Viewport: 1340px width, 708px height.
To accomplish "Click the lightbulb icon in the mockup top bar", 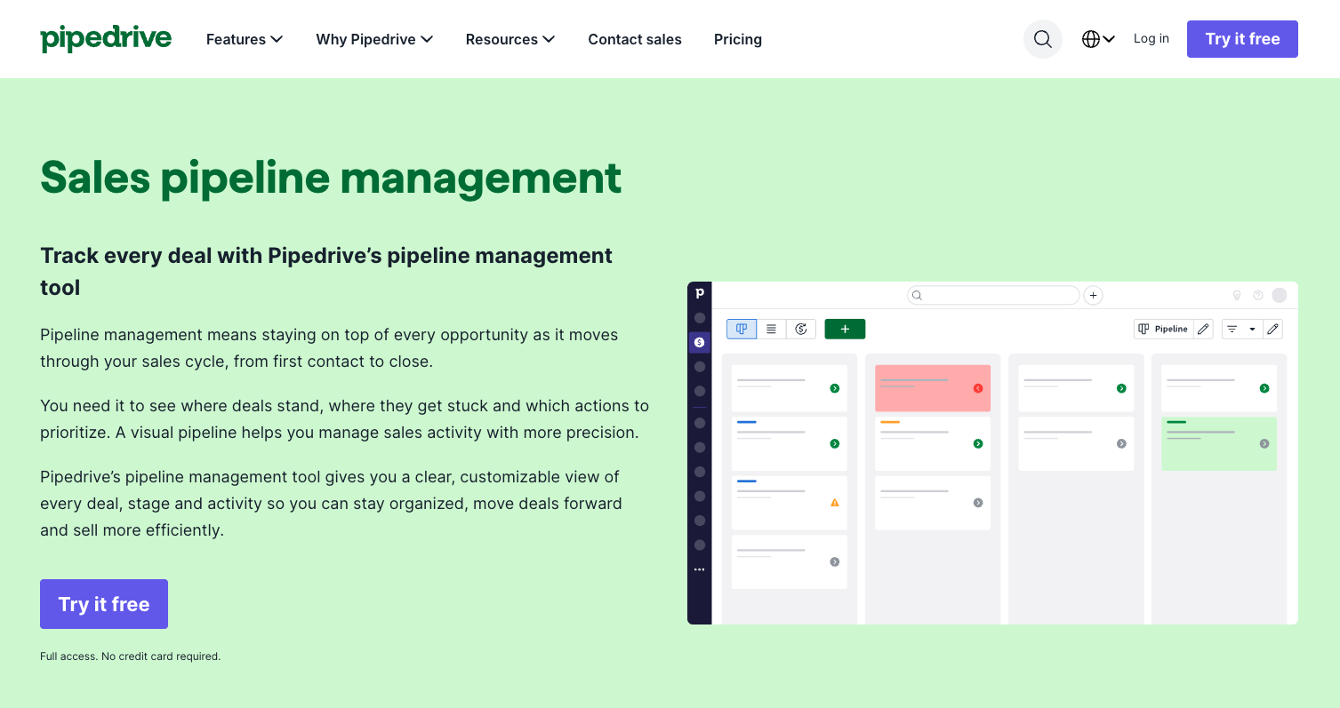I will point(1236,296).
